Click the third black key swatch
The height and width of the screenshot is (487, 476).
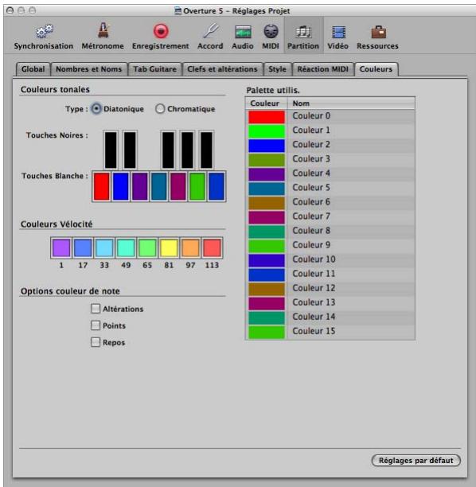pyautogui.click(x=168, y=150)
